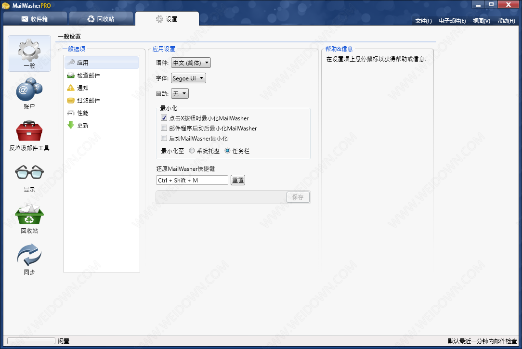Enable 邮件程序启动后最小化MailWasher checkbox

pyautogui.click(x=164, y=128)
